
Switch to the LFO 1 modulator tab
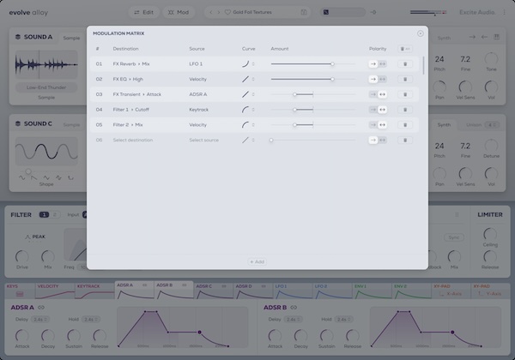pos(293,291)
